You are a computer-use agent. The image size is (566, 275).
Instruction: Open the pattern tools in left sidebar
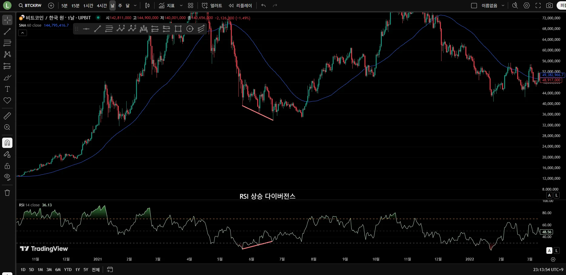pos(7,54)
